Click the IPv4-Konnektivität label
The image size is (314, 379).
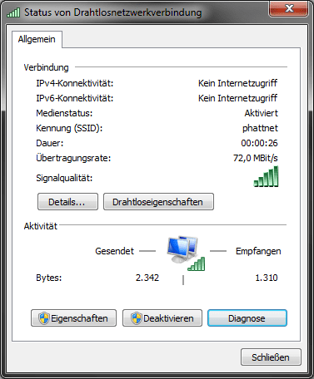point(75,83)
